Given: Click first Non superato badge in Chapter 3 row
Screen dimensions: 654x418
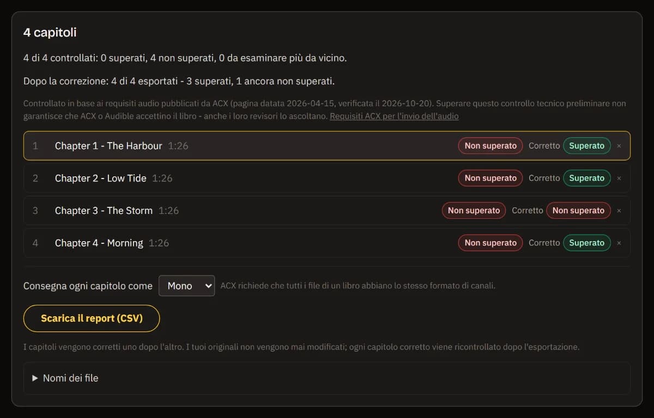Looking at the screenshot, I should click(474, 211).
